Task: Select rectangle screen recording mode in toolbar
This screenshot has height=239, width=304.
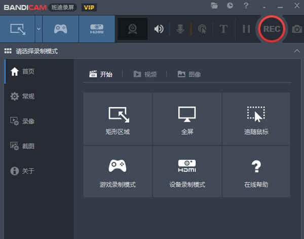Action: click(x=17, y=29)
